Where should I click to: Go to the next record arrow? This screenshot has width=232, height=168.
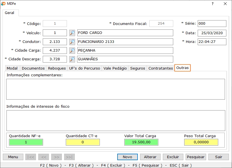[x=57, y=157]
